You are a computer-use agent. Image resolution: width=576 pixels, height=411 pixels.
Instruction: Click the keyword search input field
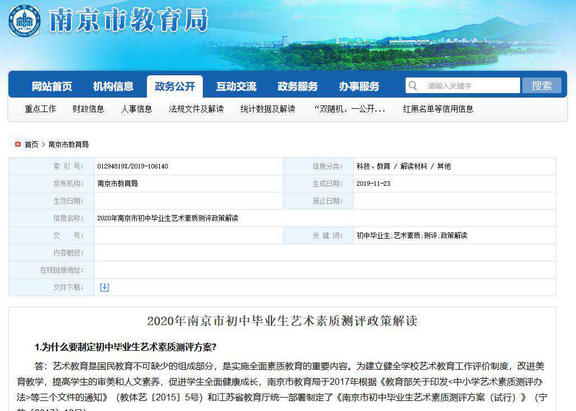pos(469,85)
